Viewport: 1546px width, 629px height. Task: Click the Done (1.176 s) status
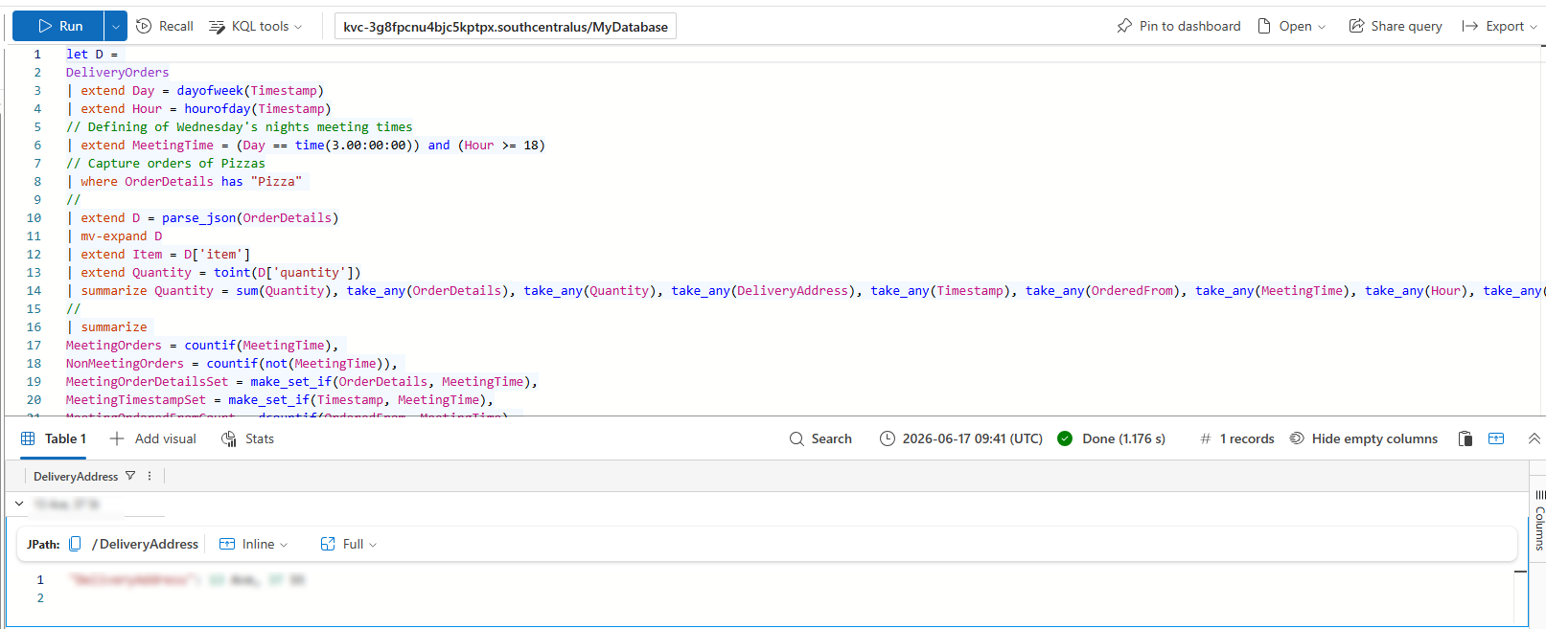[x=1112, y=438]
